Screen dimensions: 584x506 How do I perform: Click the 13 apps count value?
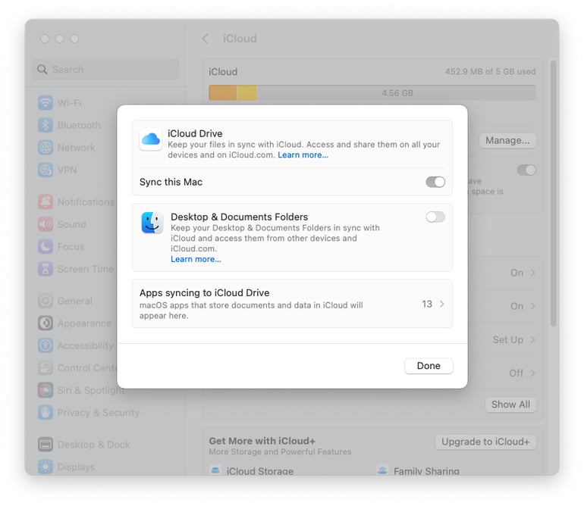[x=427, y=304]
